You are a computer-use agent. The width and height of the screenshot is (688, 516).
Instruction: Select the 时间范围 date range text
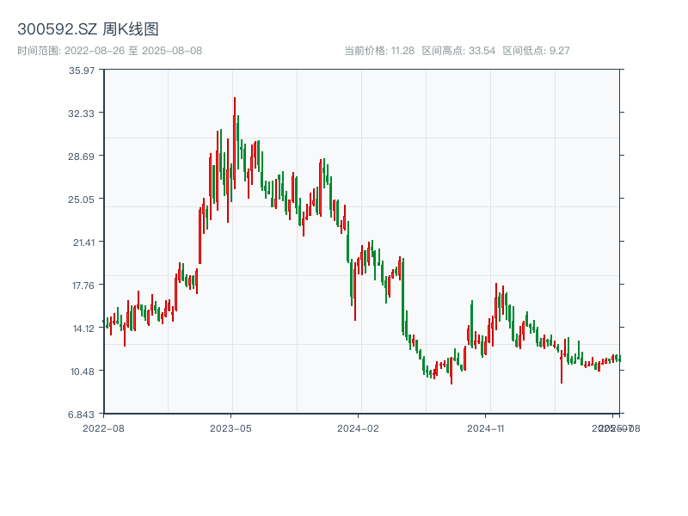point(109,51)
